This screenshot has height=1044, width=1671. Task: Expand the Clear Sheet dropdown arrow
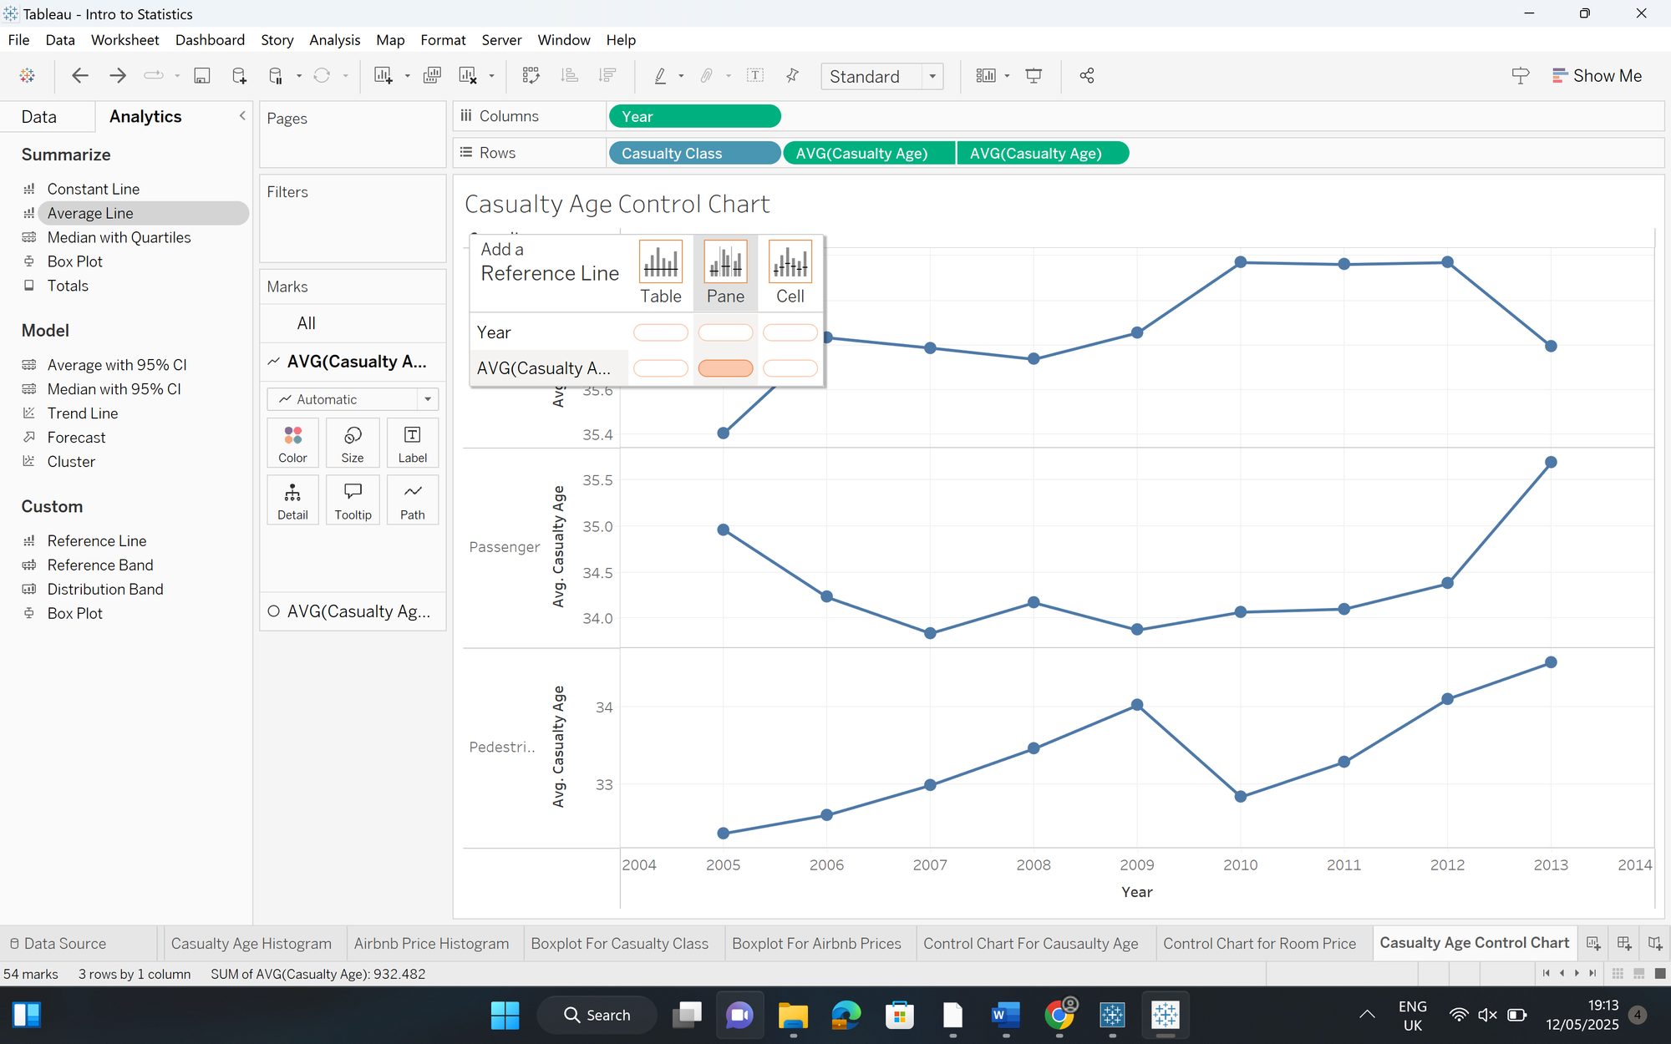pyautogui.click(x=491, y=76)
